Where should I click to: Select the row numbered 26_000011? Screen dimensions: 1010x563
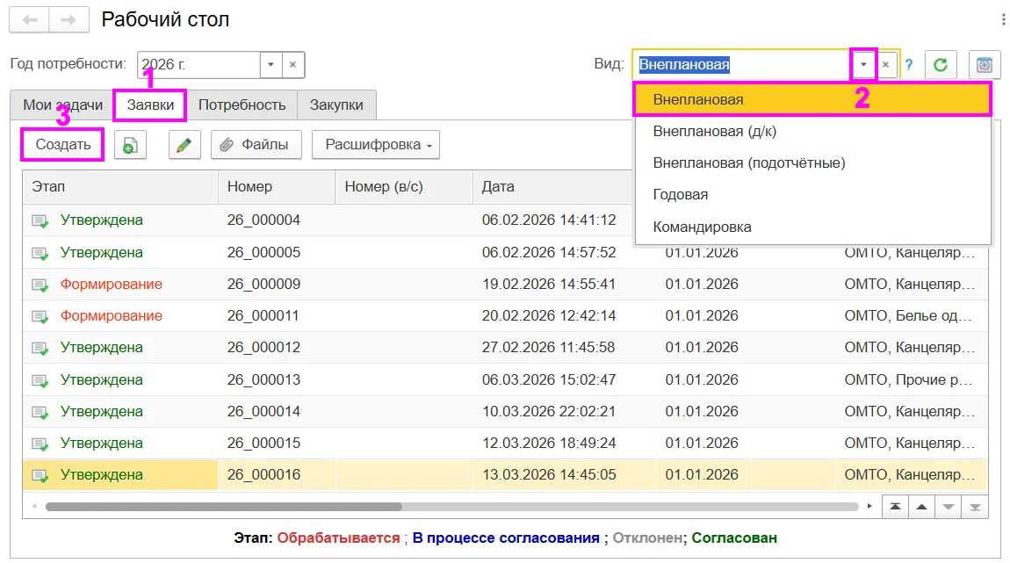click(x=505, y=315)
